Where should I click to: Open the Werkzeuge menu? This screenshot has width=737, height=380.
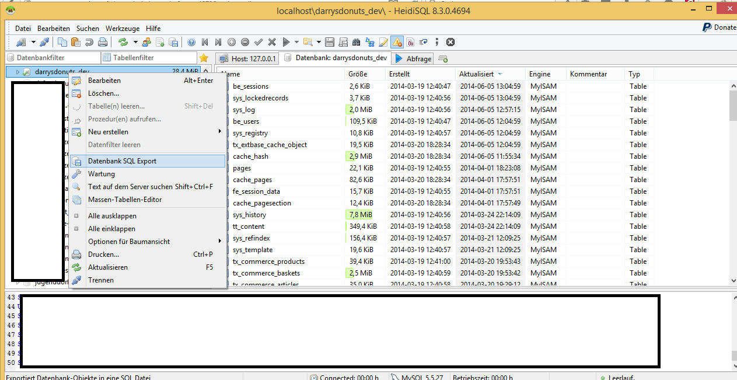(123, 29)
